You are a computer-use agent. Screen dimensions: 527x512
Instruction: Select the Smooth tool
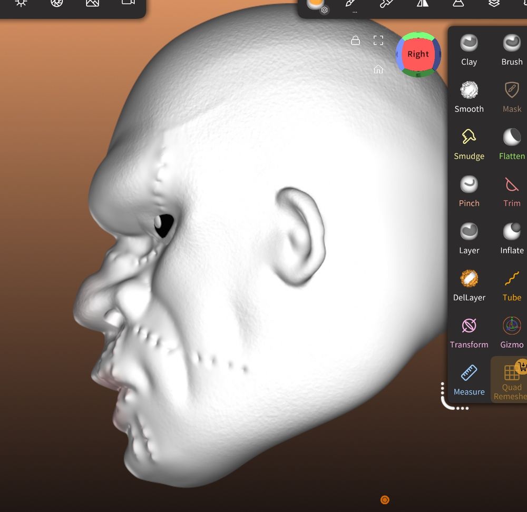[469, 97]
